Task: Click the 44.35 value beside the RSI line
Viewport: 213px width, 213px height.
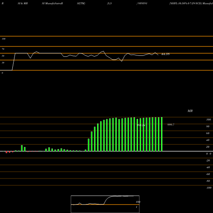Action: [x=165, y=54]
